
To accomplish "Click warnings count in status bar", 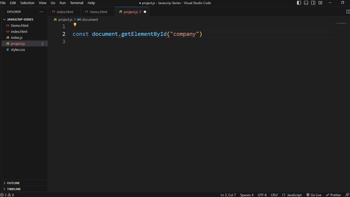I will (11, 195).
